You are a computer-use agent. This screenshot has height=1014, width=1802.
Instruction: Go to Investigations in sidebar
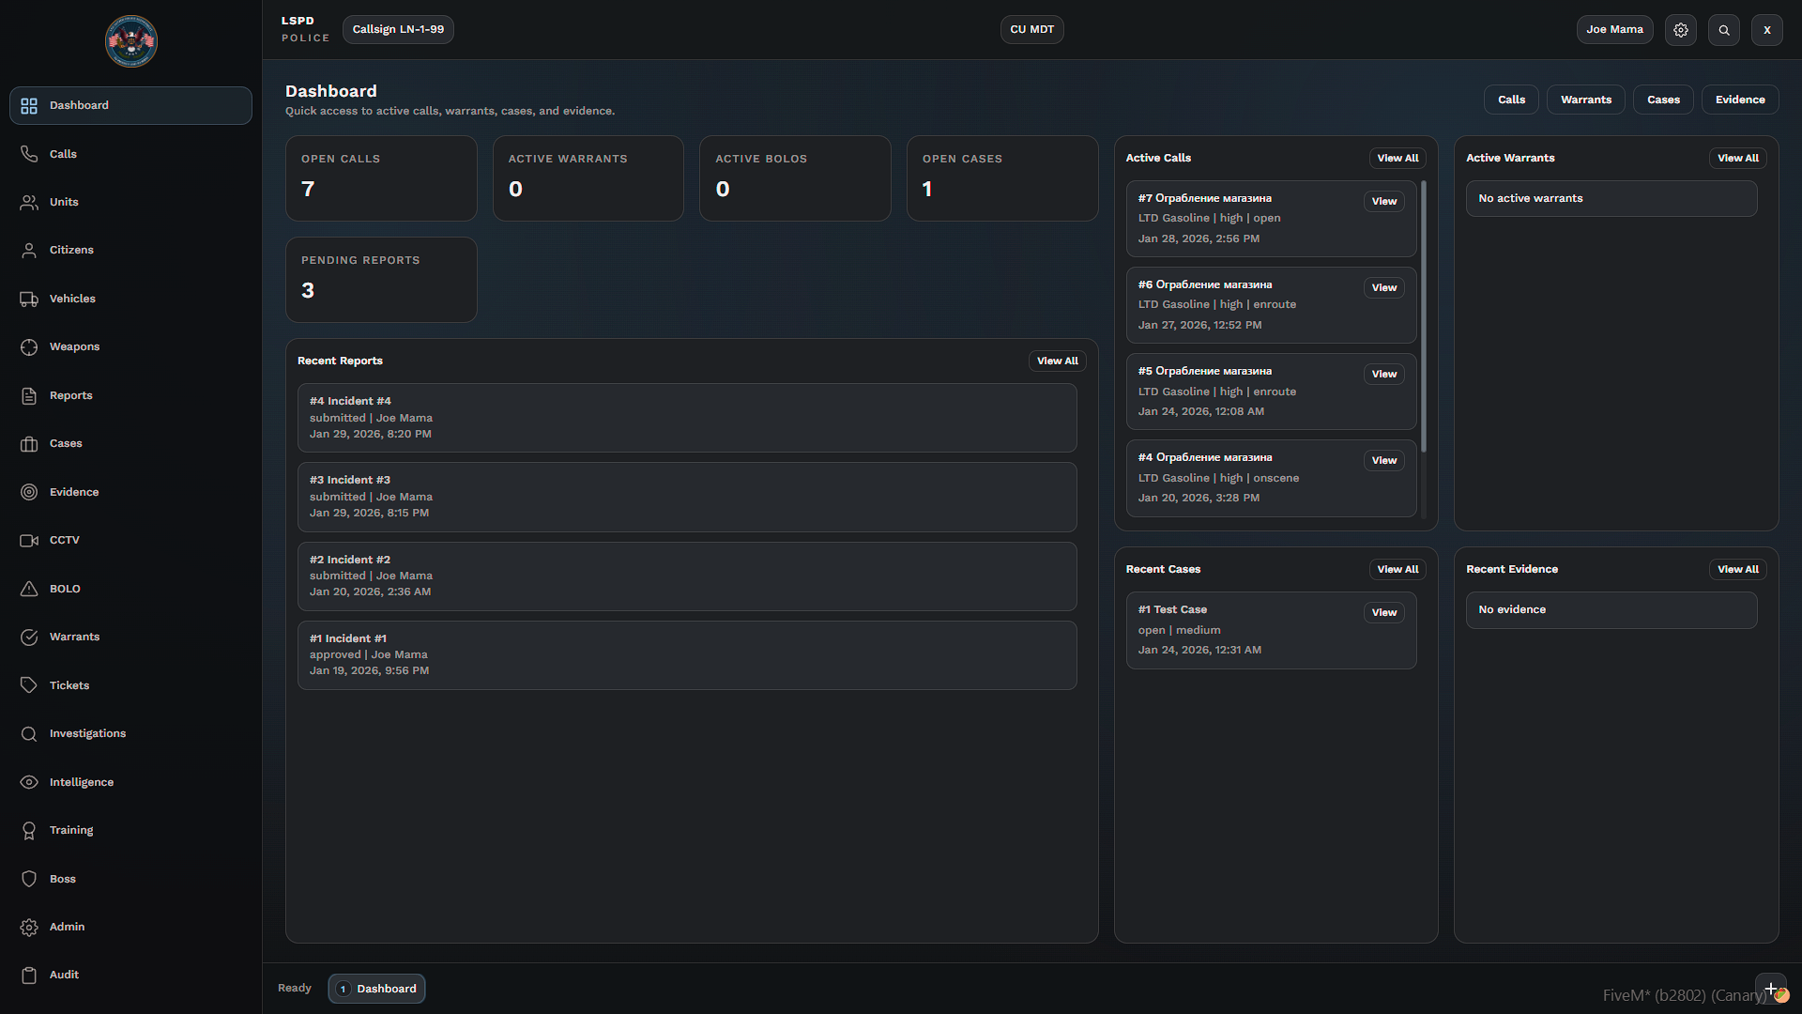[87, 733]
